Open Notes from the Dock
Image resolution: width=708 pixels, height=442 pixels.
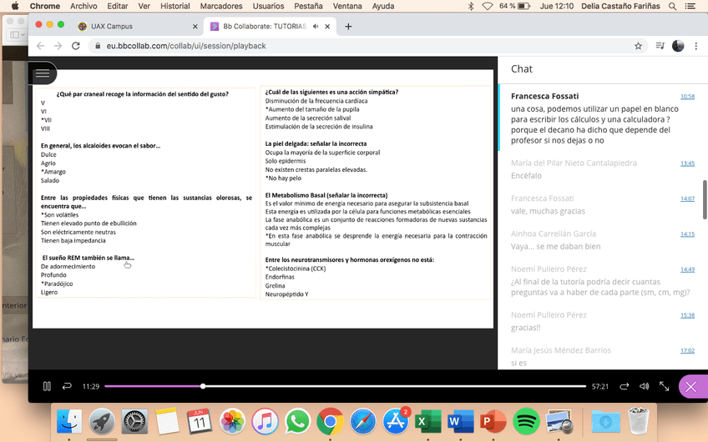[167, 422]
